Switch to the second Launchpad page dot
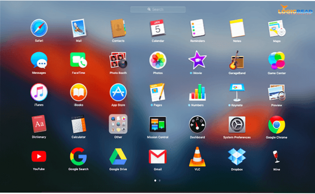 [160, 180]
